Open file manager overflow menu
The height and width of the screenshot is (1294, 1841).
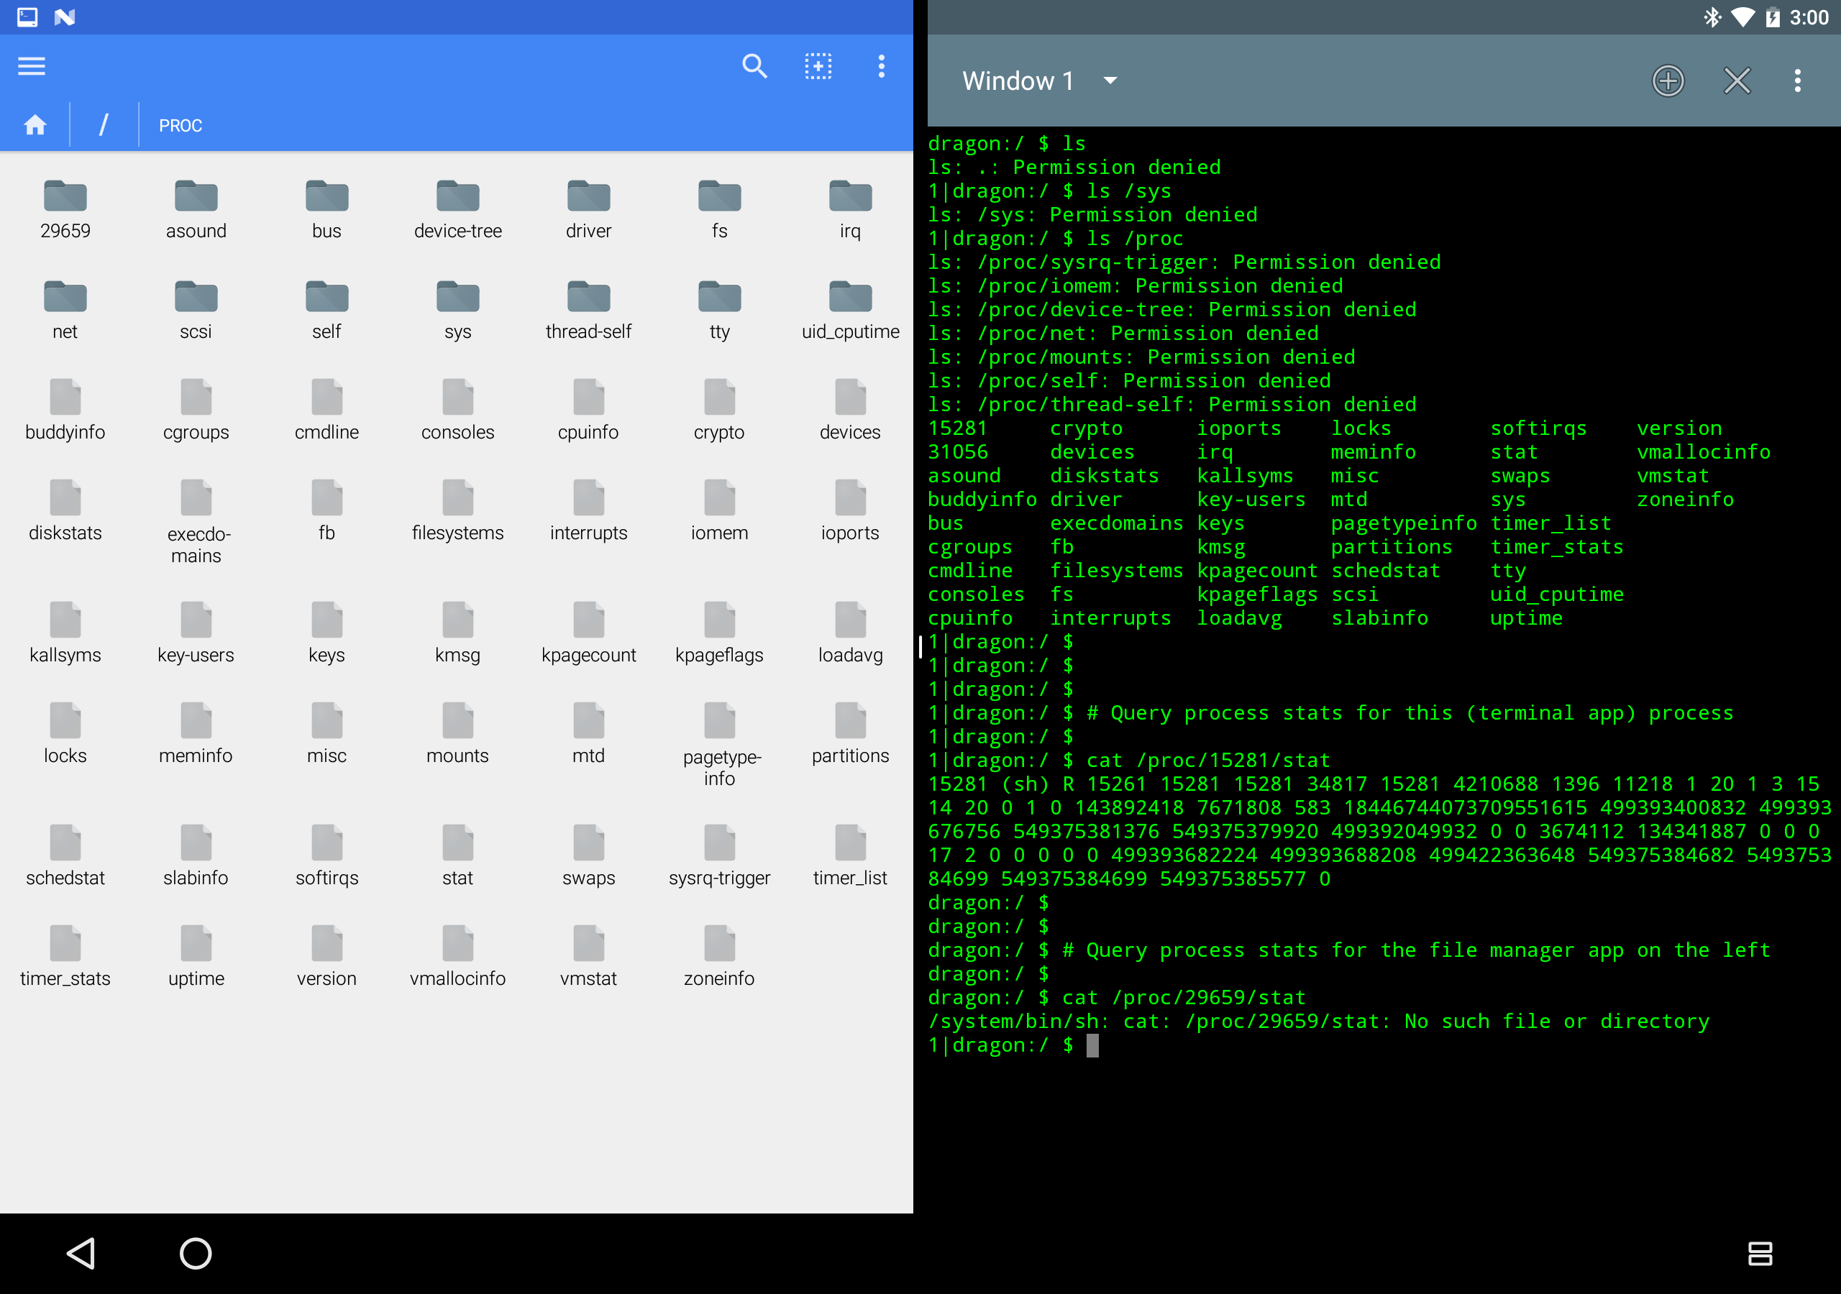click(881, 65)
